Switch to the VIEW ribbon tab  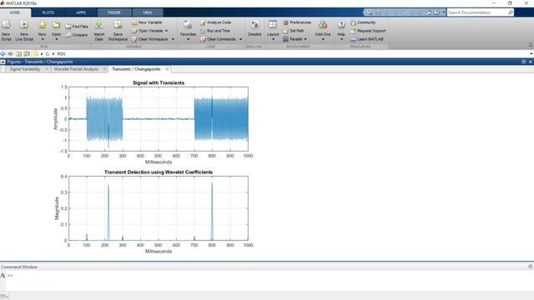(x=147, y=12)
